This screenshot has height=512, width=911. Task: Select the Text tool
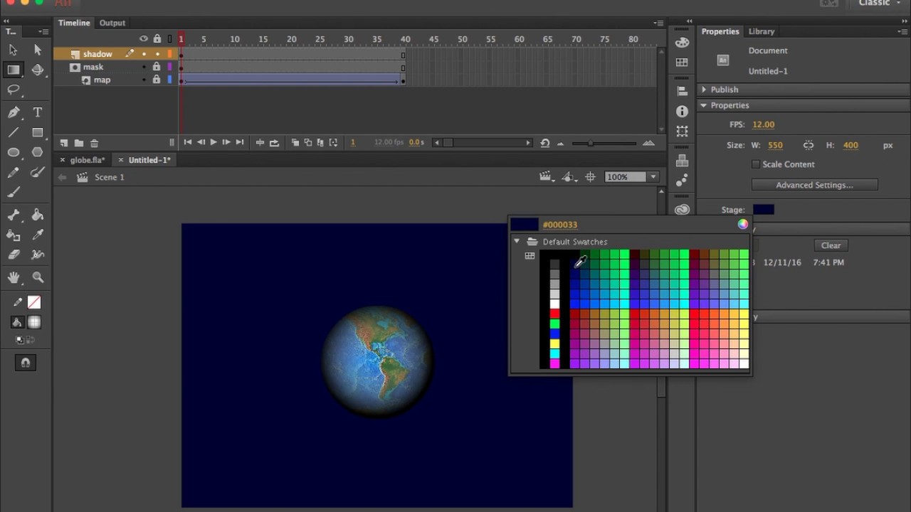point(38,112)
